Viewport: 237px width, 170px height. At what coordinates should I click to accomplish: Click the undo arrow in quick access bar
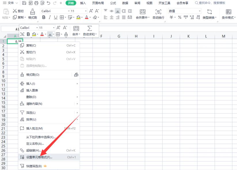point(48,3)
